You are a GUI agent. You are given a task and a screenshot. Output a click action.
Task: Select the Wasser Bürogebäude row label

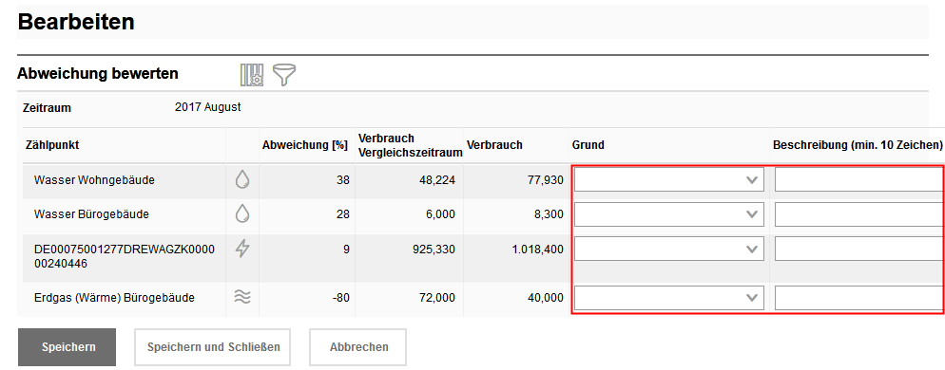pos(91,214)
